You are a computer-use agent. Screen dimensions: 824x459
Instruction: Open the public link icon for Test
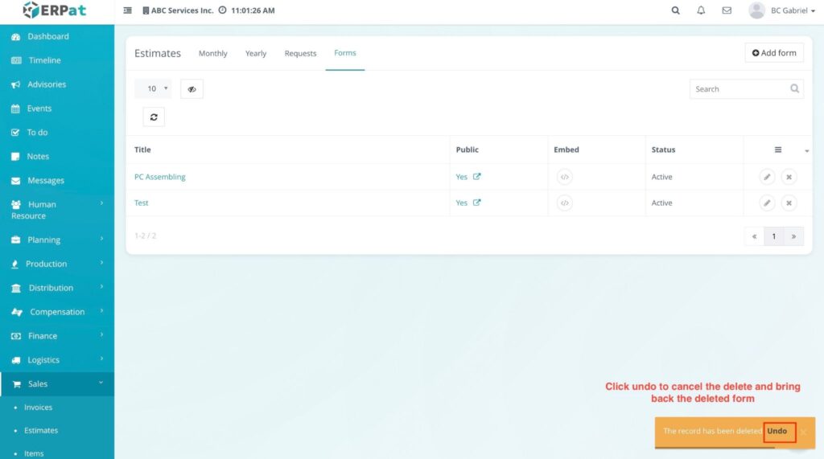click(476, 203)
